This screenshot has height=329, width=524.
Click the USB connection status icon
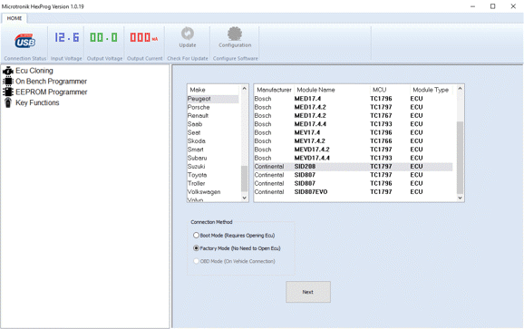point(24,41)
